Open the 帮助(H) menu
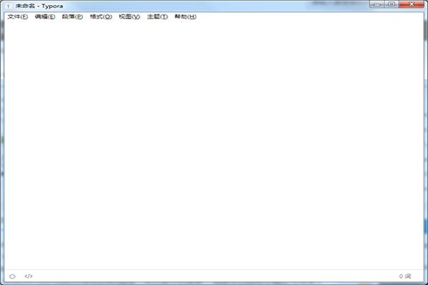This screenshot has height=285, width=428. [185, 16]
